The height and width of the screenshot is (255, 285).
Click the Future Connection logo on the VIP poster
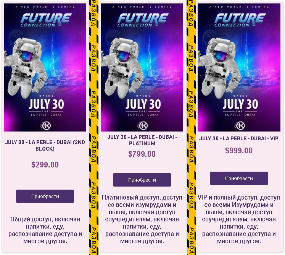[240, 20]
